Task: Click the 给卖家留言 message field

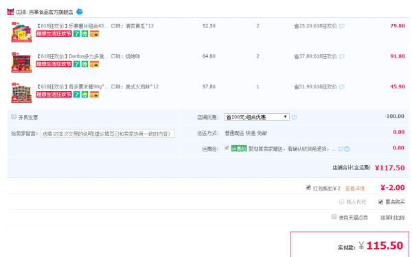Action: click(108, 134)
